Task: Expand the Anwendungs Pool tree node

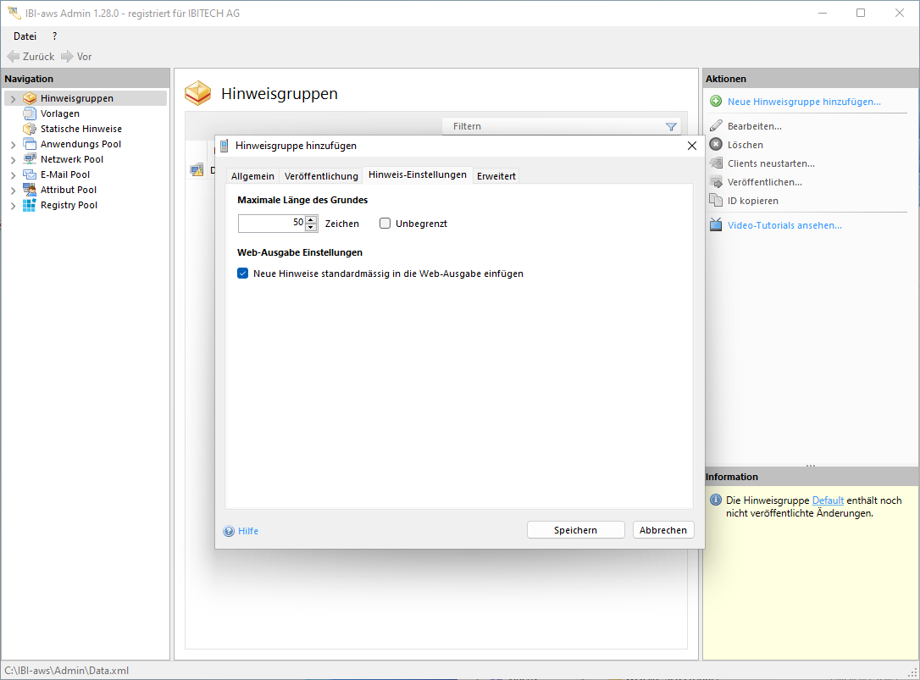Action: (13, 145)
